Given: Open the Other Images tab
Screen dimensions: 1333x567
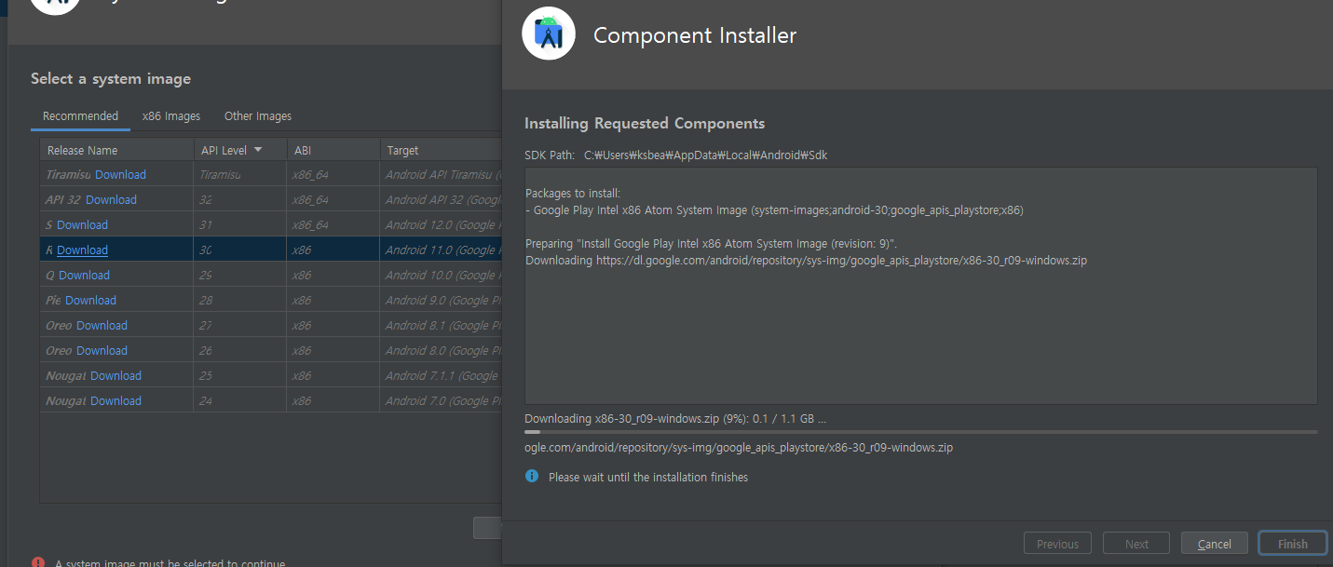Looking at the screenshot, I should 258,116.
